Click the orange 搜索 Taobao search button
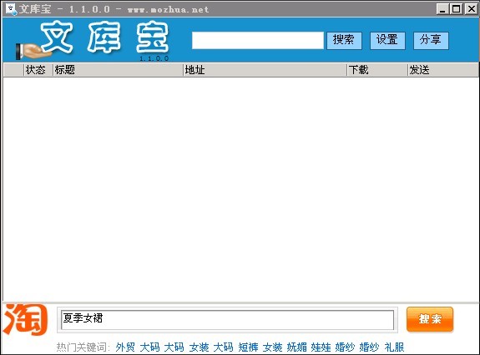480x355 pixels. tap(430, 319)
